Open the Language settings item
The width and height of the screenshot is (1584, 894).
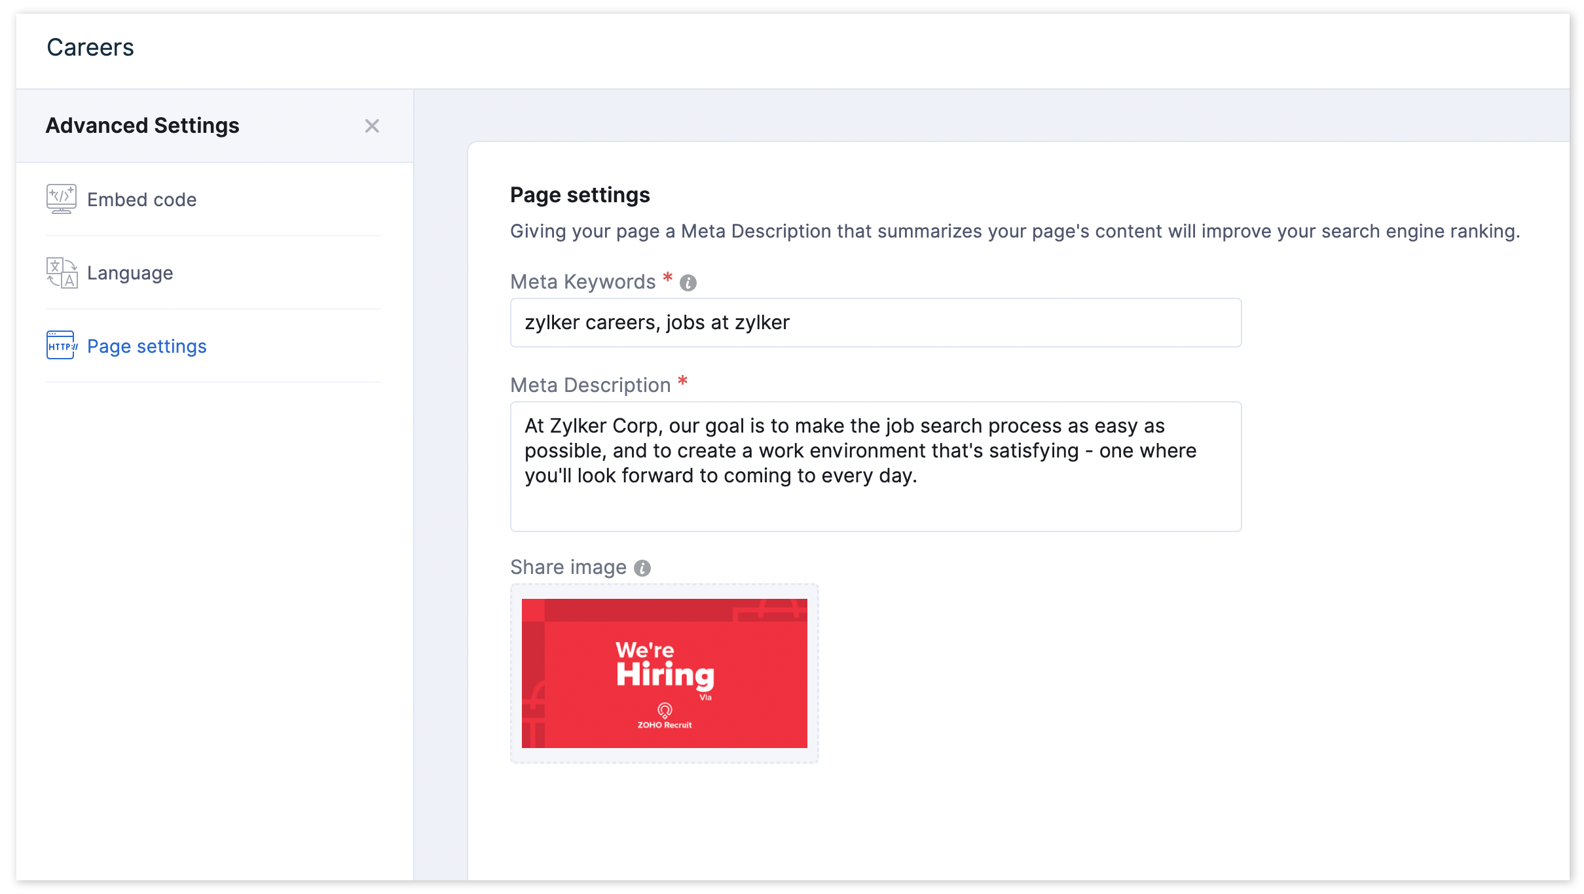[x=130, y=273]
